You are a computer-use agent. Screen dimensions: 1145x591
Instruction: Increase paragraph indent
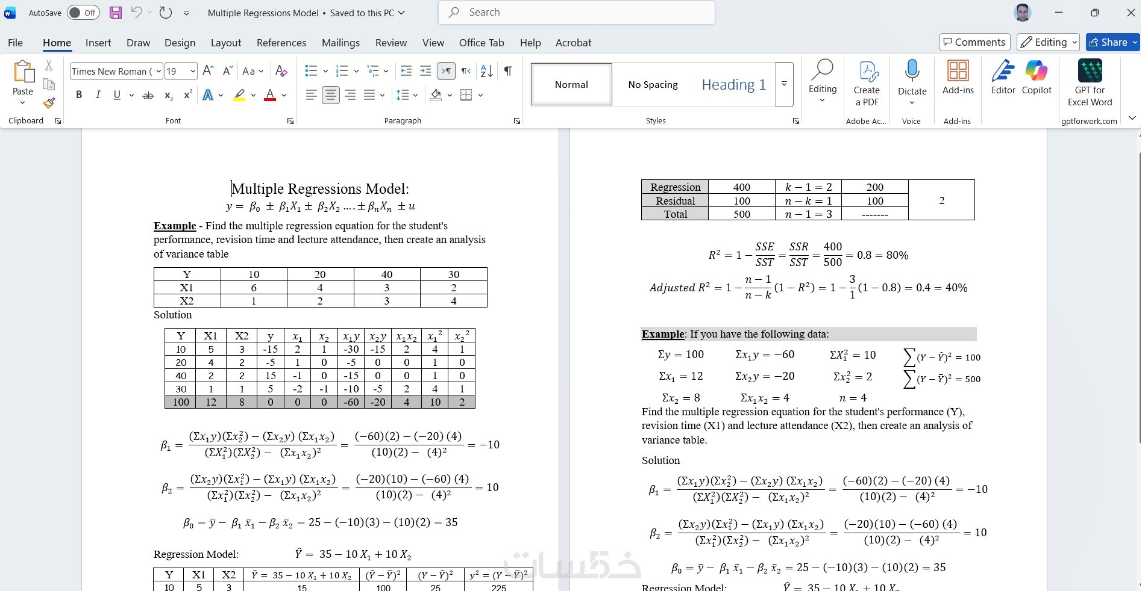[x=425, y=71]
